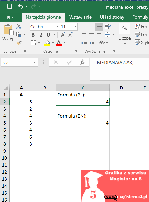Select row 5 header
The height and width of the screenshot is (202, 149).
tap(4, 123)
